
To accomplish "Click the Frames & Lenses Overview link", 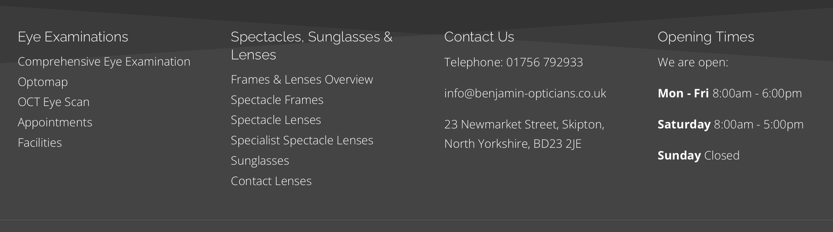I will click(302, 80).
